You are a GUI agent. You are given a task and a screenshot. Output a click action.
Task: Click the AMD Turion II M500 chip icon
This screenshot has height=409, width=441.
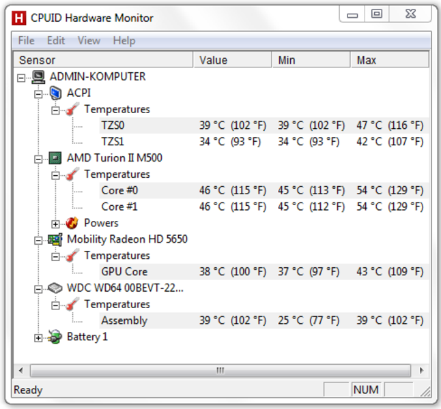tap(55, 158)
